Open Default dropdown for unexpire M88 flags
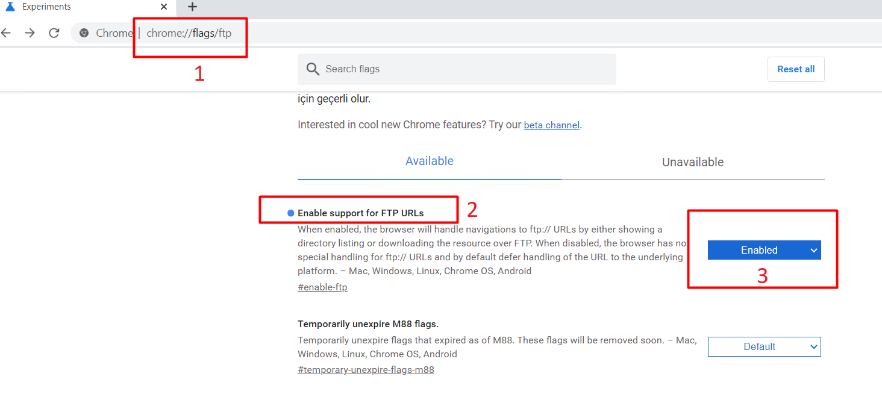This screenshot has height=394, width=882. pyautogui.click(x=764, y=346)
